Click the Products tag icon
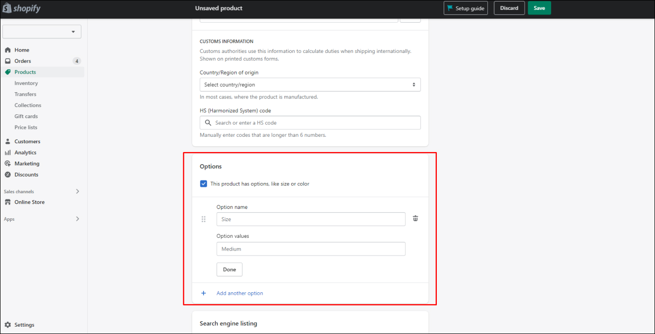 (x=8, y=72)
